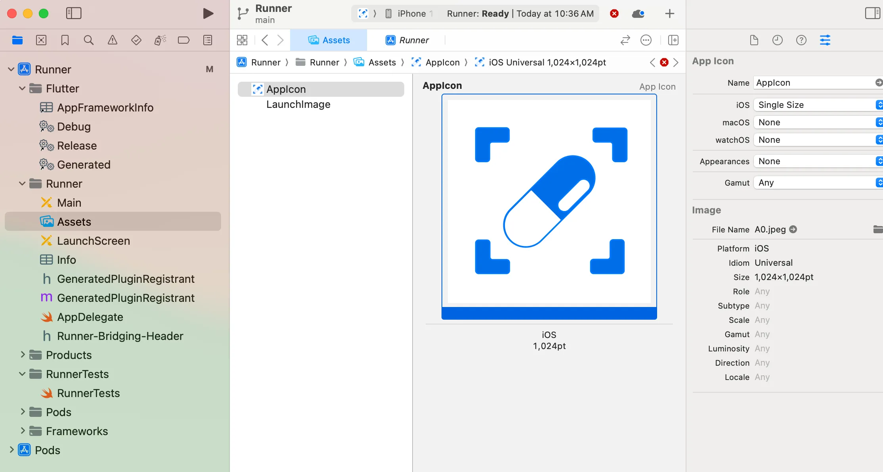883x472 pixels.
Task: Select LaunchImage in the asset list
Action: click(x=298, y=104)
